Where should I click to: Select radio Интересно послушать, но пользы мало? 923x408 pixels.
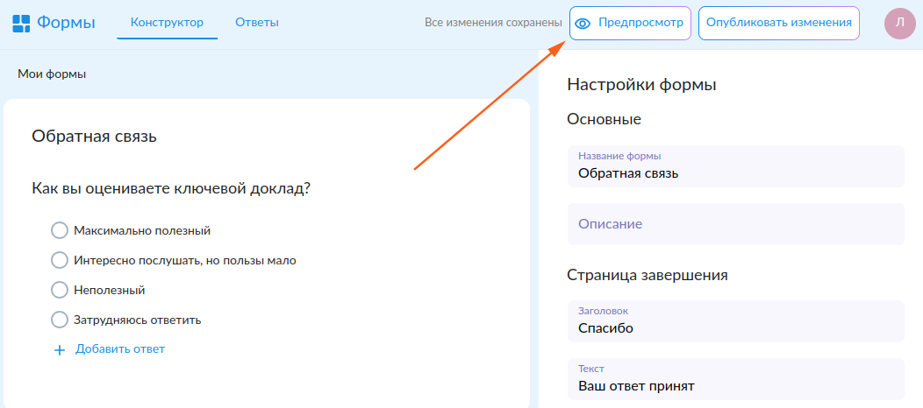tap(60, 260)
